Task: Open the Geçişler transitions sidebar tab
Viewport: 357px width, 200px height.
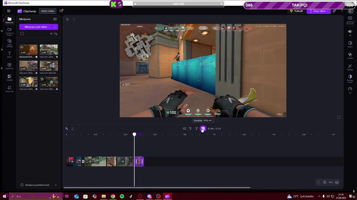Action: pos(9,77)
